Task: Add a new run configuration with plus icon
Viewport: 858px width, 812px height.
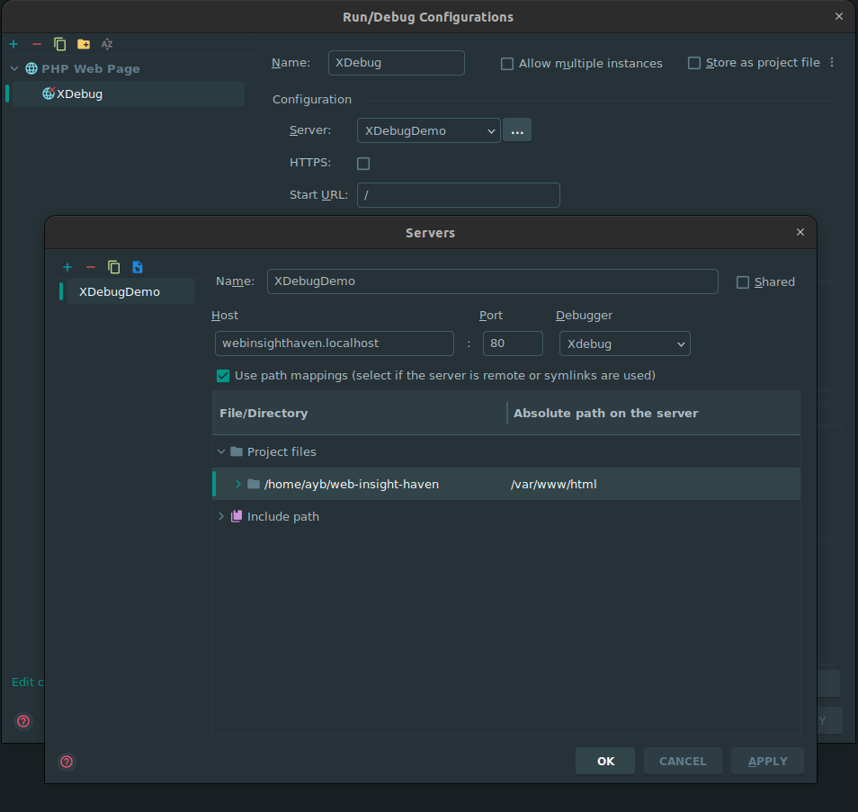Action: [13, 44]
